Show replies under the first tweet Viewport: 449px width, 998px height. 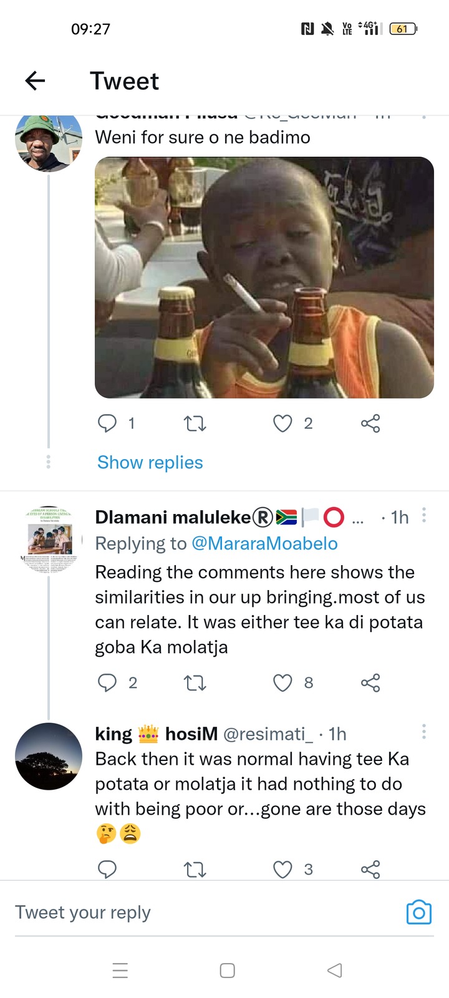(x=150, y=462)
